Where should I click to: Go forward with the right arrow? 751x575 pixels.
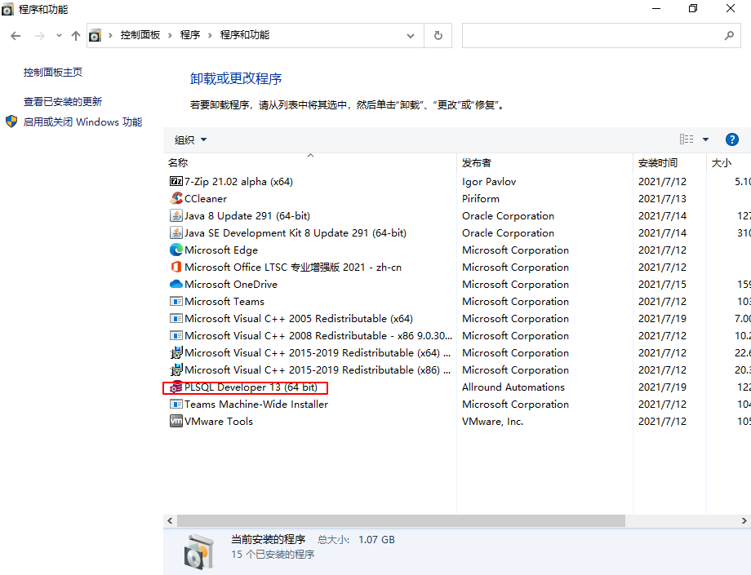tap(40, 36)
